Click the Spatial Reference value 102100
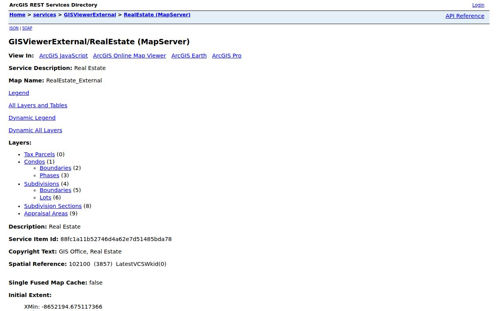 coord(79,264)
